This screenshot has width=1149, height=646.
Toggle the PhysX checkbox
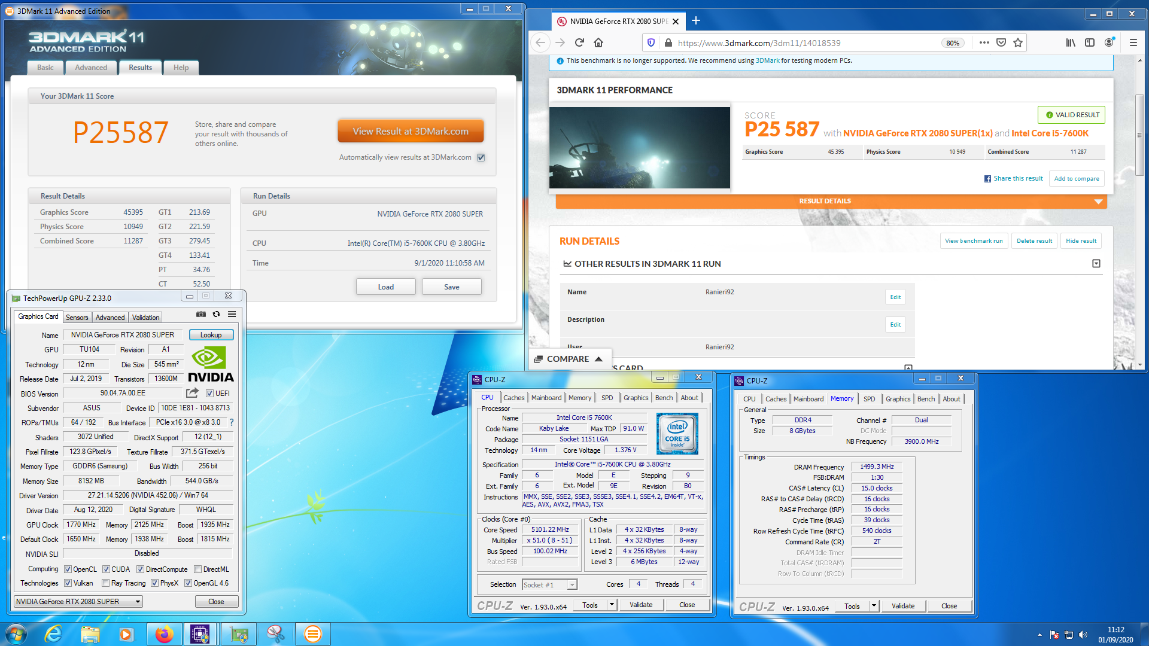[x=154, y=583]
